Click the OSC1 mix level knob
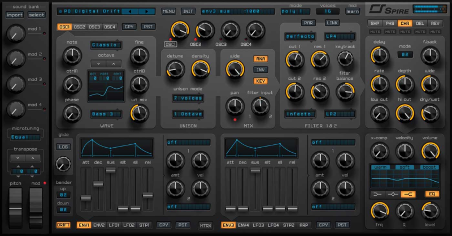The height and width of the screenshot is (236, 452). click(180, 30)
